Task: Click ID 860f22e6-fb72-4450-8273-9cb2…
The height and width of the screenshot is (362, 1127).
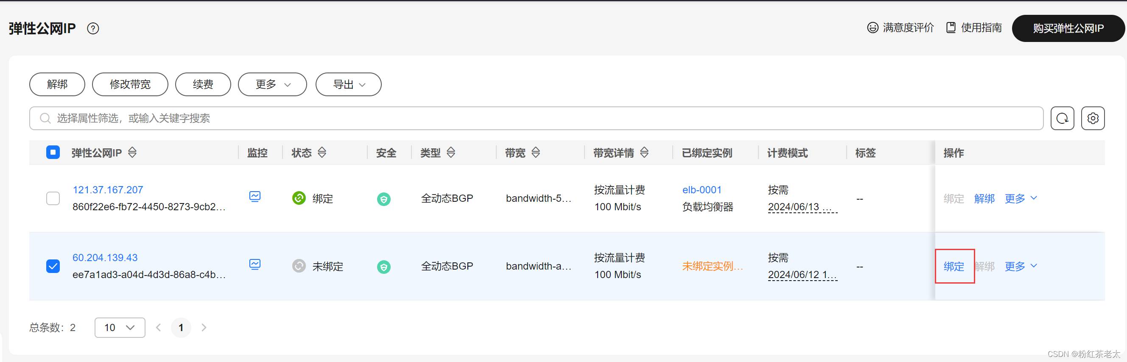Action: click(x=149, y=207)
